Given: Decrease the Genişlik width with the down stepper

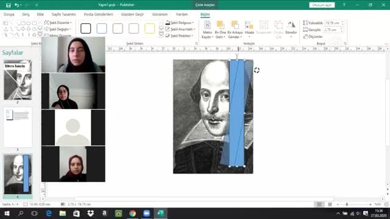Looking at the screenshot, I should click(x=341, y=31).
